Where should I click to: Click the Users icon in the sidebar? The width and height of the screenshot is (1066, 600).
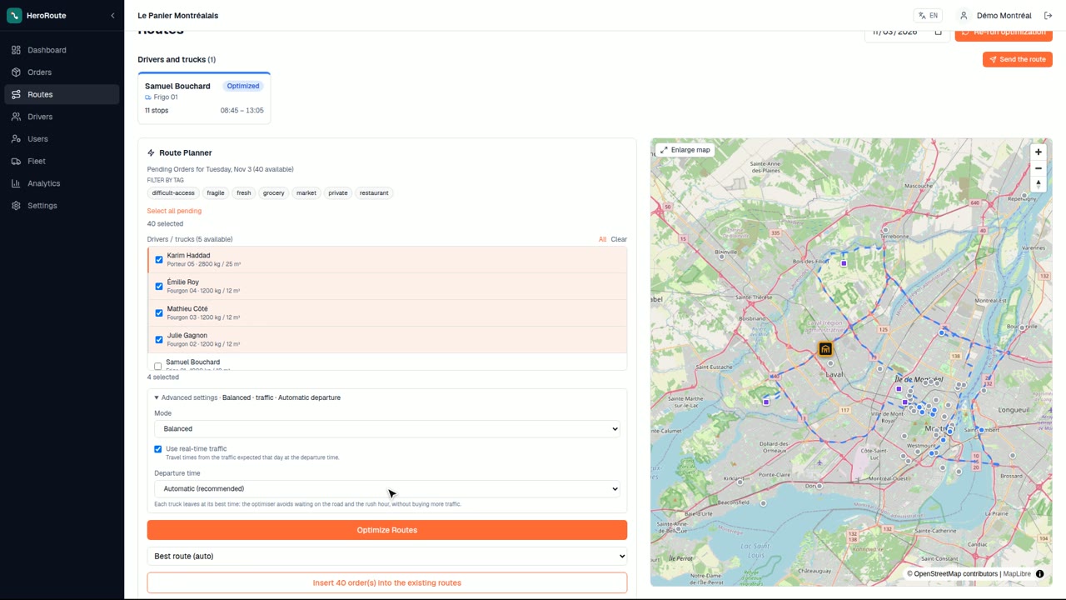16,139
